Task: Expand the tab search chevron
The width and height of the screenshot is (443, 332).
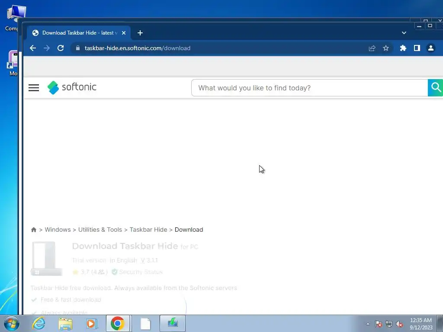Action: coord(404,33)
